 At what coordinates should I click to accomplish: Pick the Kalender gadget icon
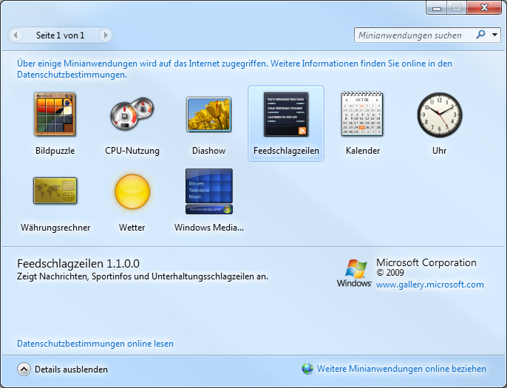(362, 114)
